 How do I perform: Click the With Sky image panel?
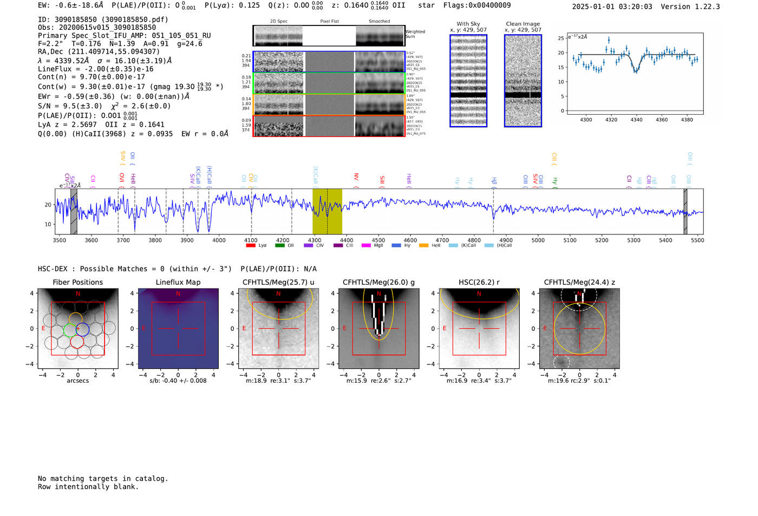(468, 81)
